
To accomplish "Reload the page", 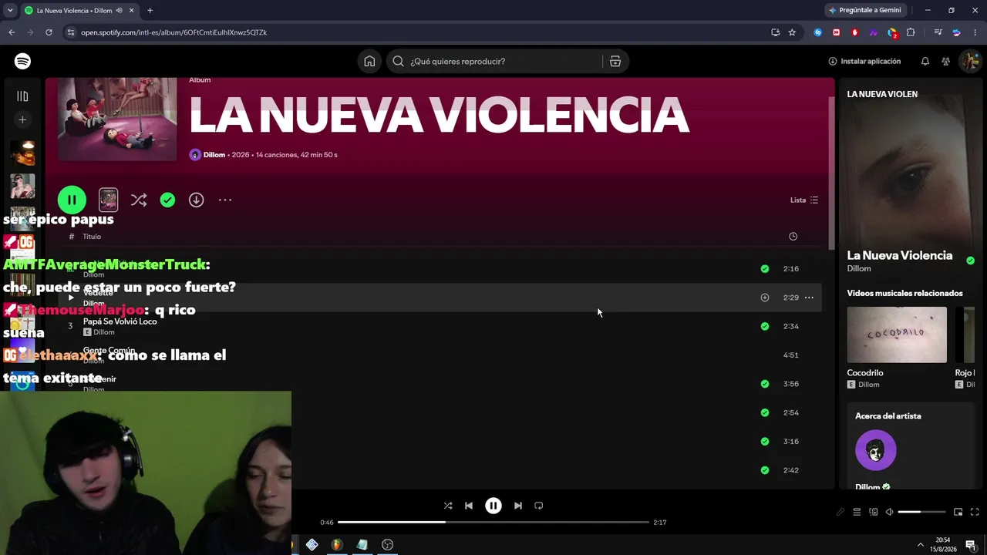I will click(49, 32).
